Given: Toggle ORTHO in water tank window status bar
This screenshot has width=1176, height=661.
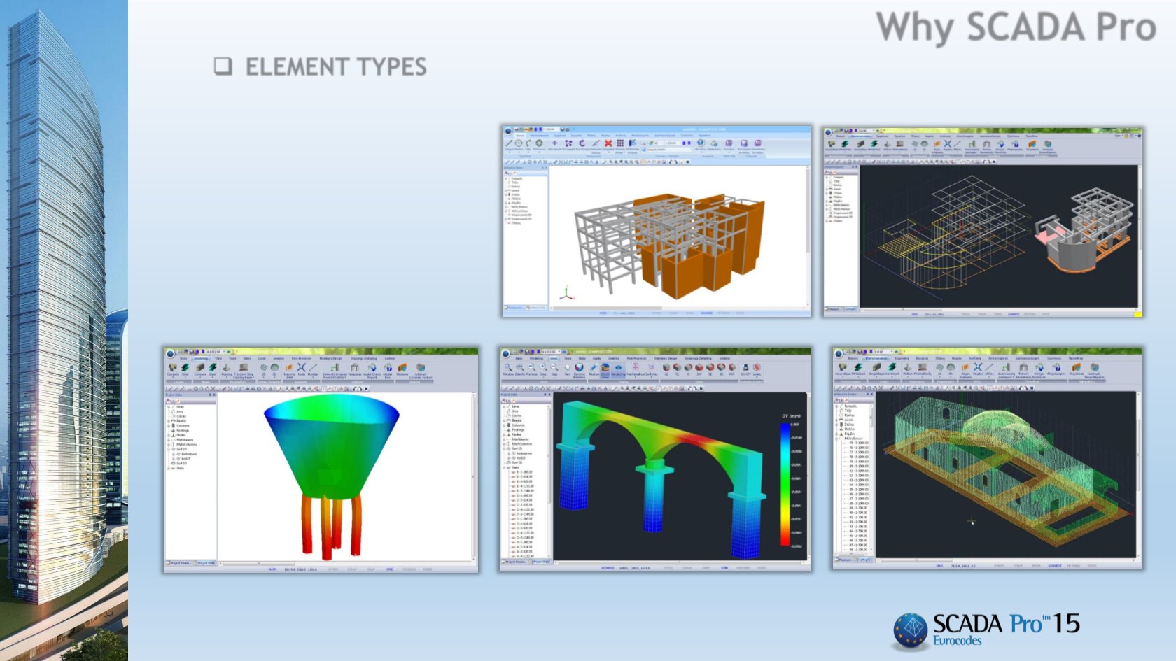Looking at the screenshot, I should [x=333, y=569].
